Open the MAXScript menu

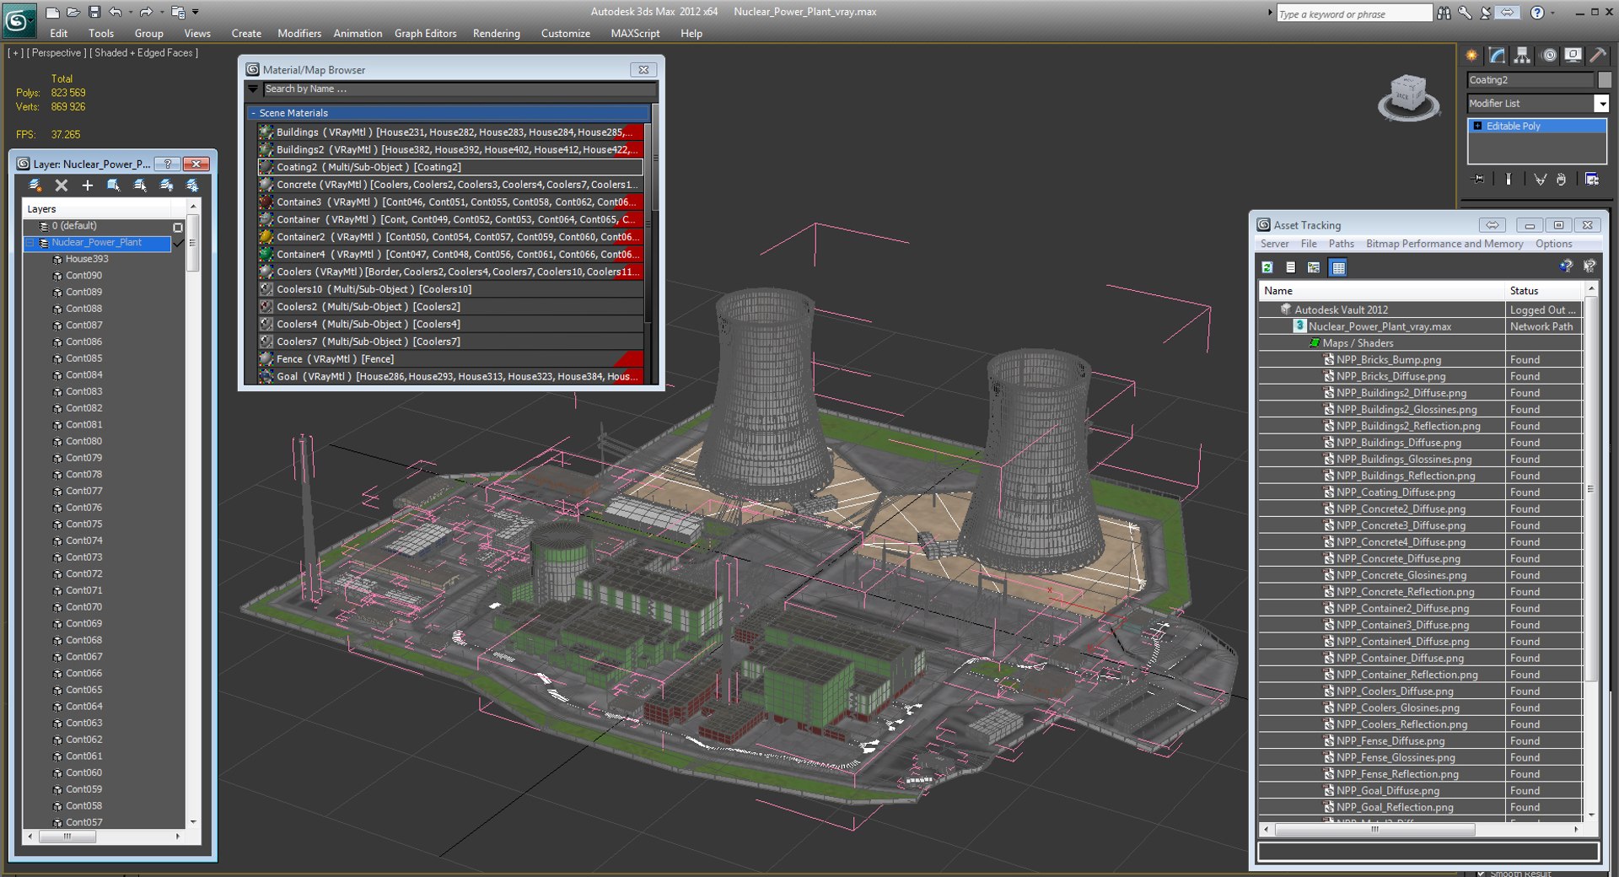point(635,34)
